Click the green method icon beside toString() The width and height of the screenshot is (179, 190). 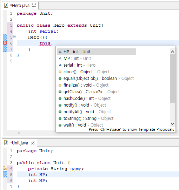[x=60, y=118]
